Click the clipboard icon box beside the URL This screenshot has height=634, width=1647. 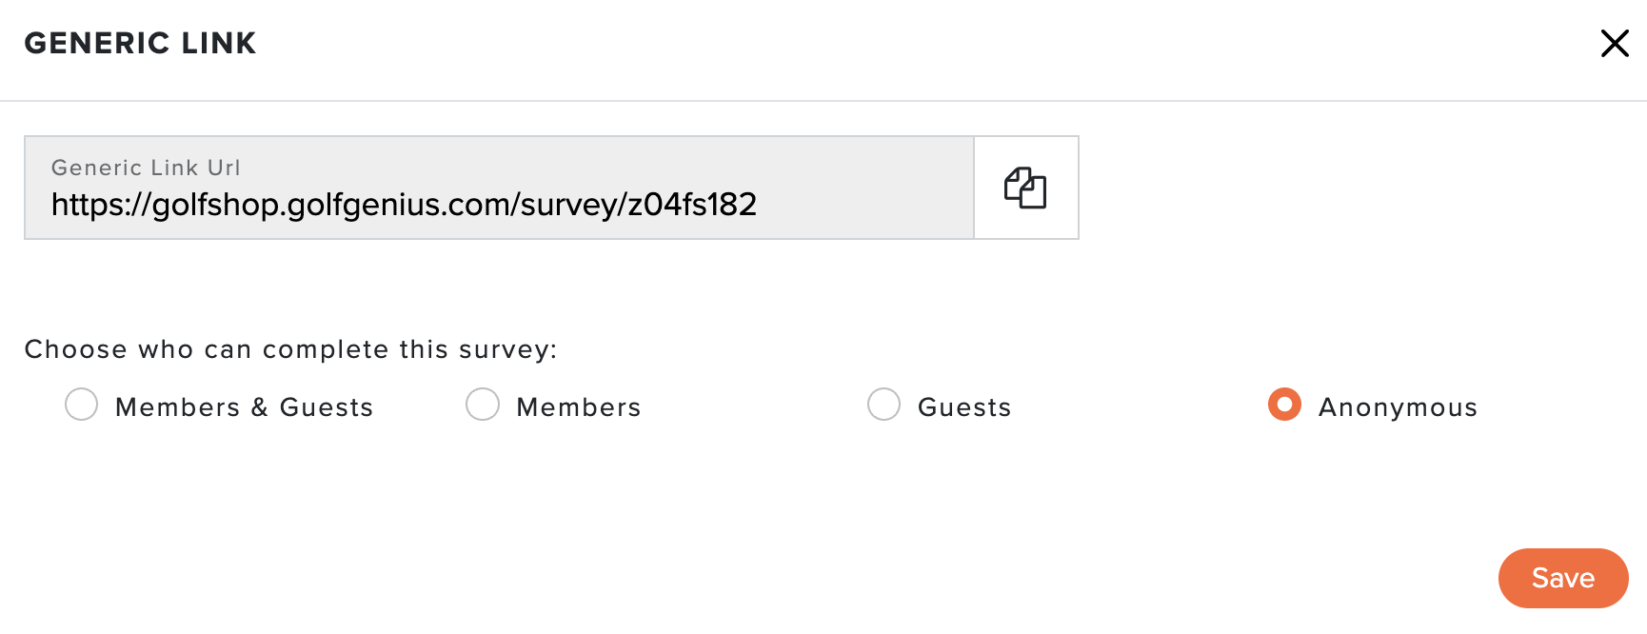pyautogui.click(x=1025, y=188)
